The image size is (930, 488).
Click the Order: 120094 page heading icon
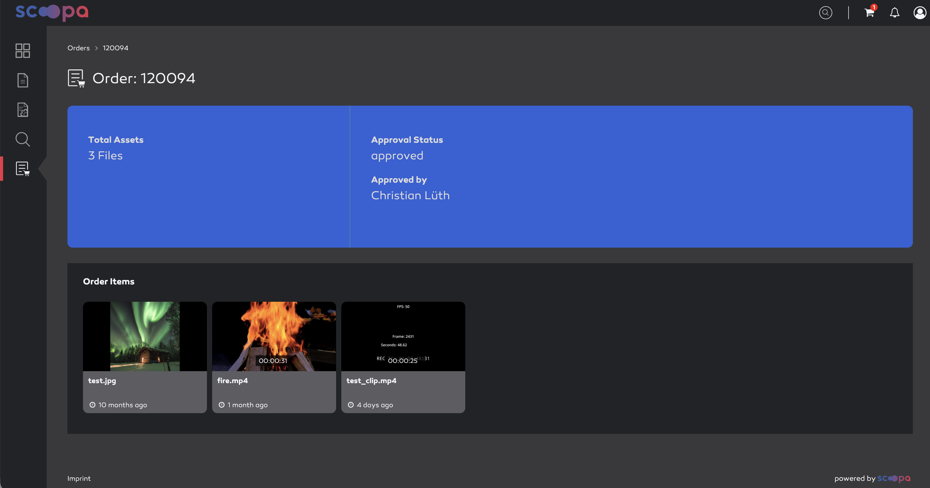(76, 78)
